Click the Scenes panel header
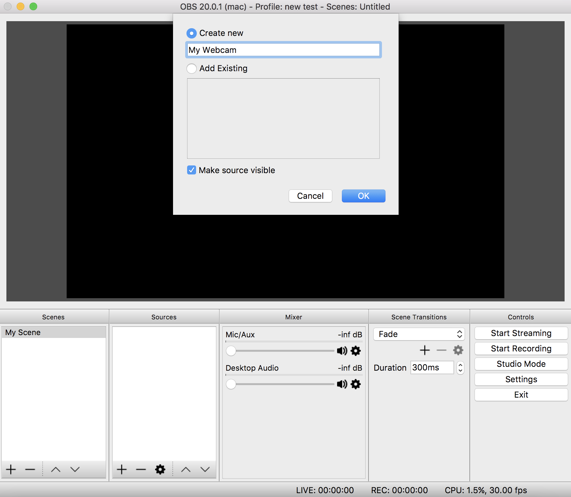 (54, 317)
